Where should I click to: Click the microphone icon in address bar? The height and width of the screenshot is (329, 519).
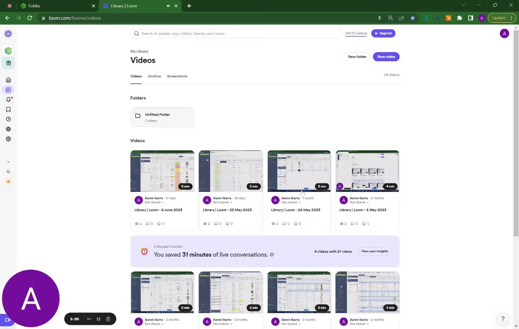tap(380, 18)
